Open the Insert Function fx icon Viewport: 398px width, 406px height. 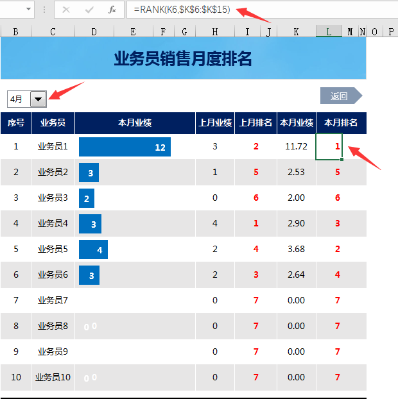[x=112, y=10]
